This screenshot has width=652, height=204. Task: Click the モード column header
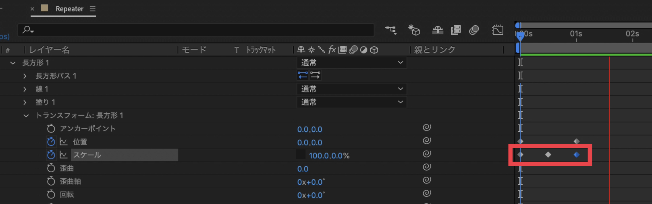tap(194, 50)
